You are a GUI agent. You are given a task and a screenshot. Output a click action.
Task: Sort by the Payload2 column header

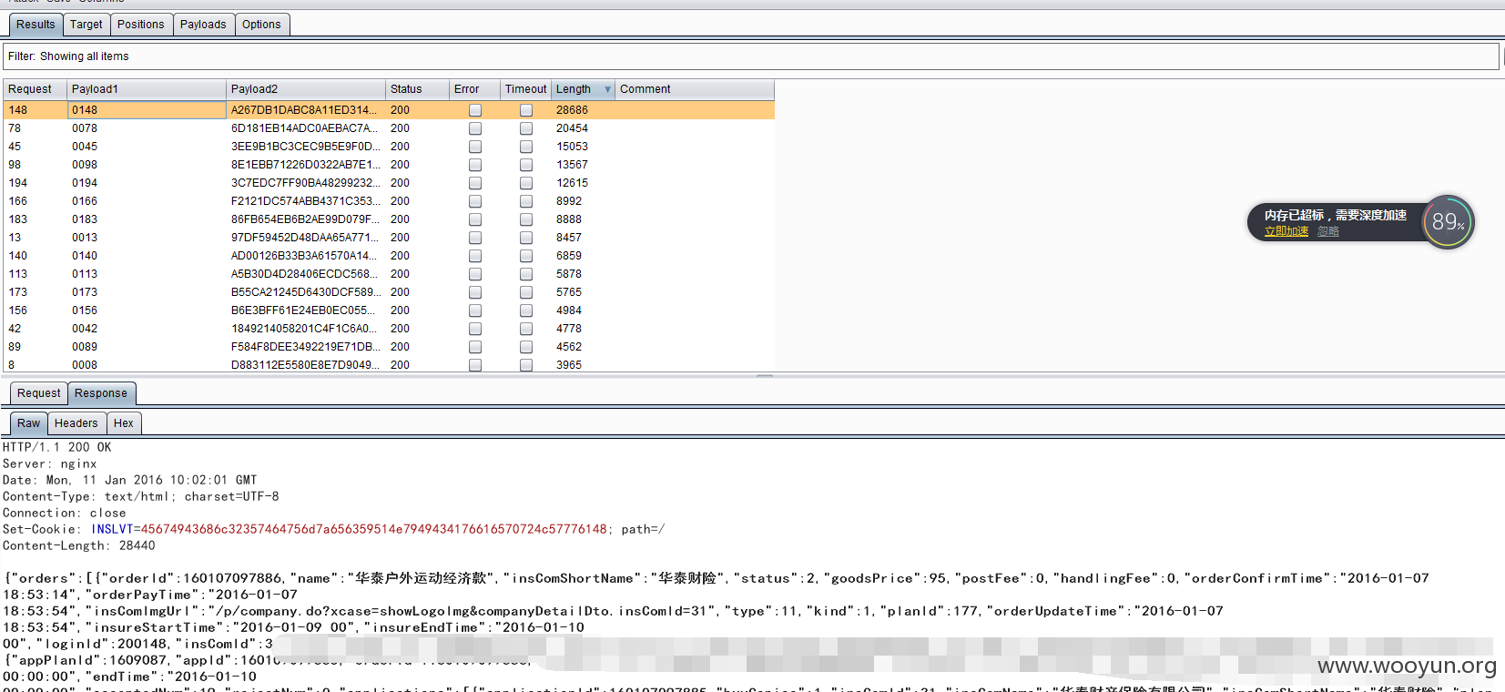tap(306, 89)
